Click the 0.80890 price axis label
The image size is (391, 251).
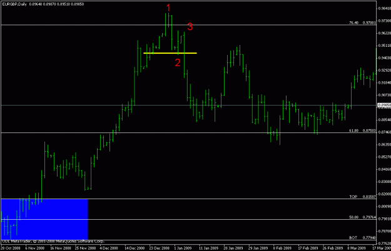point(385,206)
